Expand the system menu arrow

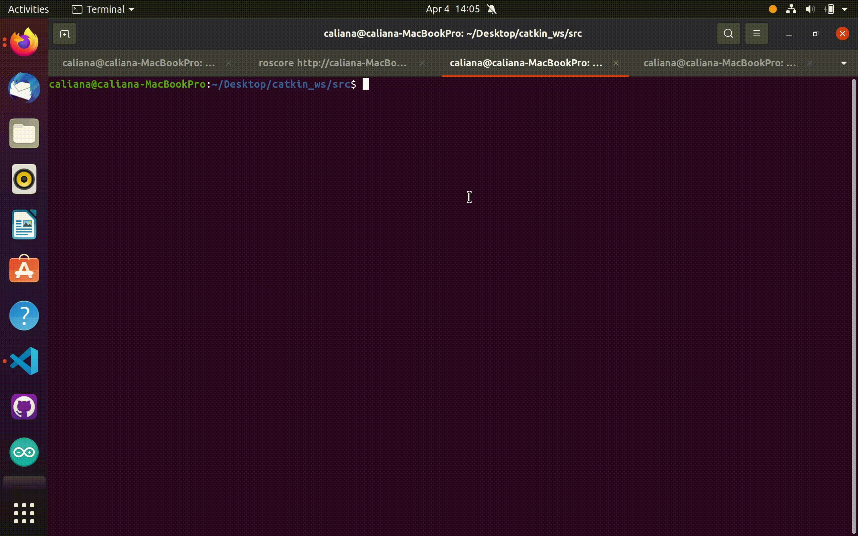845,10
